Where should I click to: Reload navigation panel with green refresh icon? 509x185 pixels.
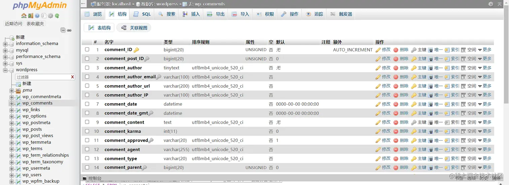[x=57, y=16]
